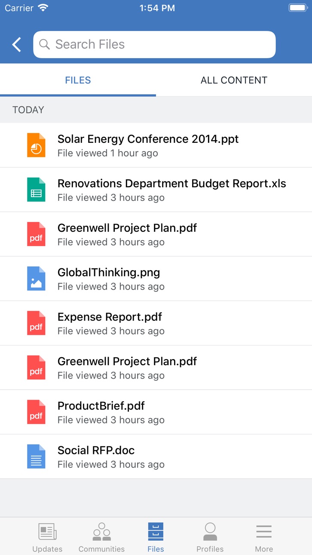Open the Communities tab icon
312x555 pixels.
102,531
